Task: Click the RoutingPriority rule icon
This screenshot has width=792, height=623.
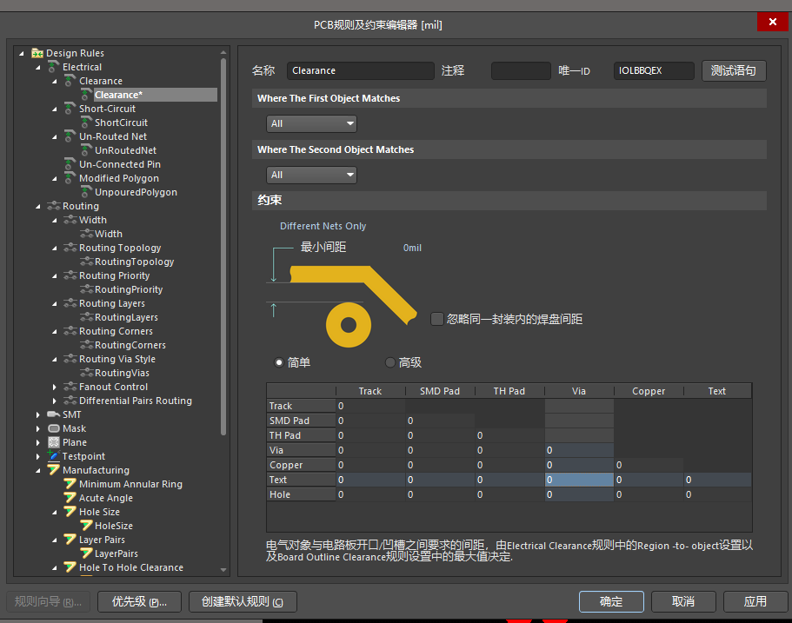Action: [x=87, y=288]
